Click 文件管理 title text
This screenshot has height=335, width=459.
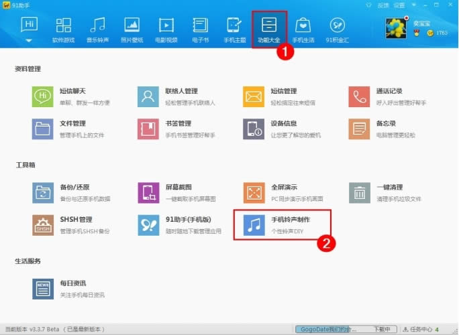72,124
